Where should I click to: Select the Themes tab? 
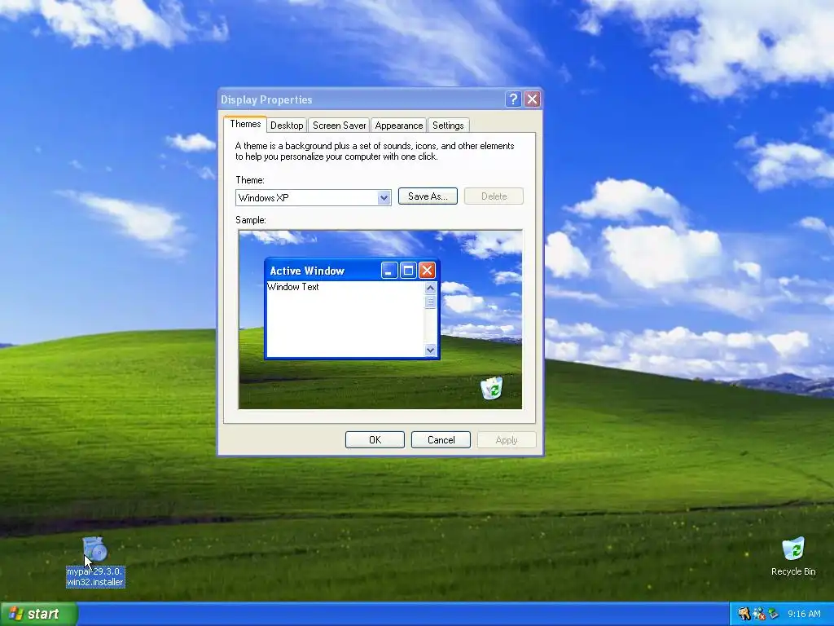245,124
